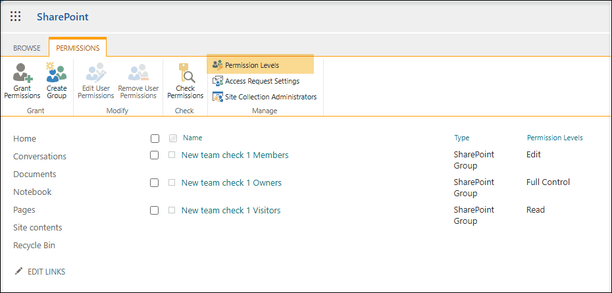The height and width of the screenshot is (293, 612).
Task: Check the box for New team check 1 Members
Action: click(155, 155)
